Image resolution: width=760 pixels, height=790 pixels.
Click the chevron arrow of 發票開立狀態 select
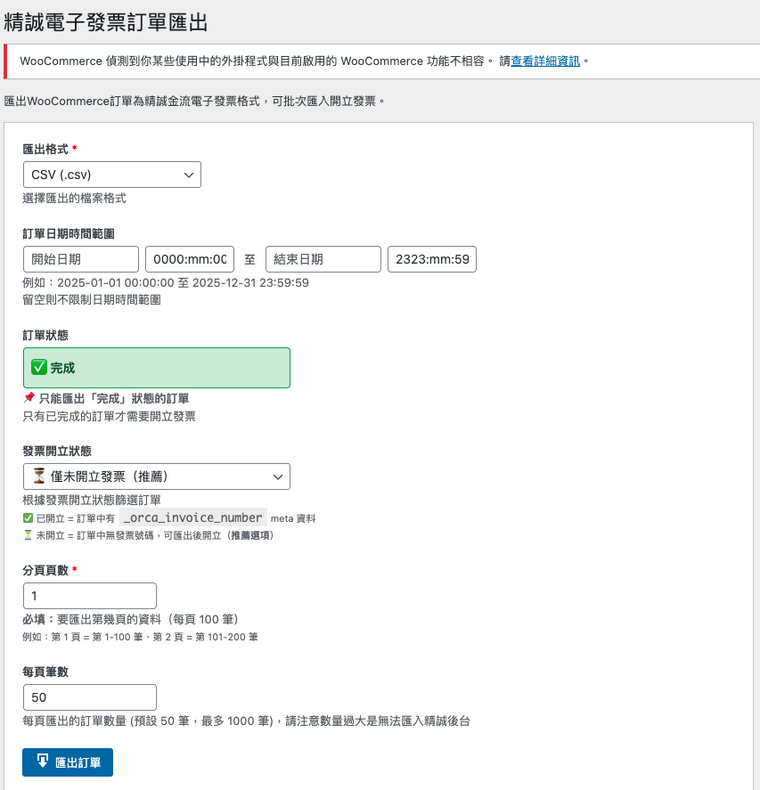click(x=277, y=476)
